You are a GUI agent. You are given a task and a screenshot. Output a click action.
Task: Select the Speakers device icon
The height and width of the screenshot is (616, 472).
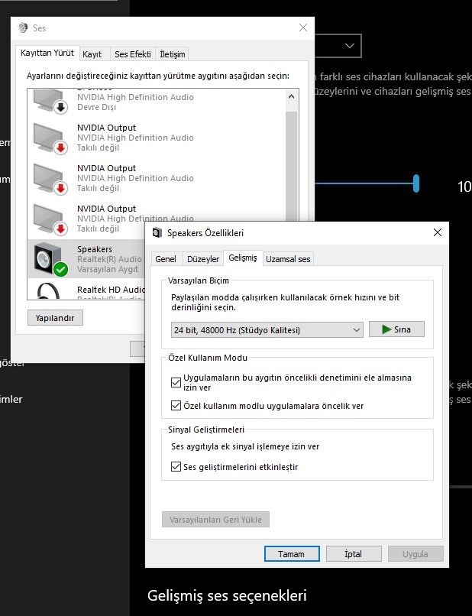tap(50, 258)
